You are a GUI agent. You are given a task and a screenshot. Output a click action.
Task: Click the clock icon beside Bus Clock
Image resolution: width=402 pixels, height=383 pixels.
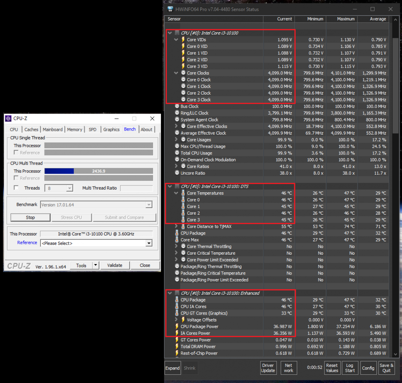tap(177, 106)
